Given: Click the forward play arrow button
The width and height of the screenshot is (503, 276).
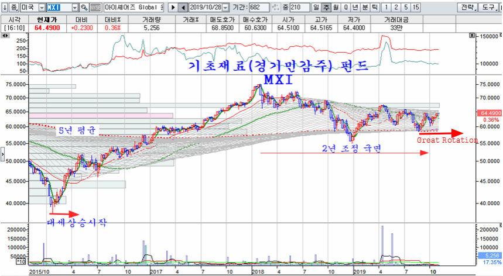Looking at the screenshot, I should (x=173, y=8).
